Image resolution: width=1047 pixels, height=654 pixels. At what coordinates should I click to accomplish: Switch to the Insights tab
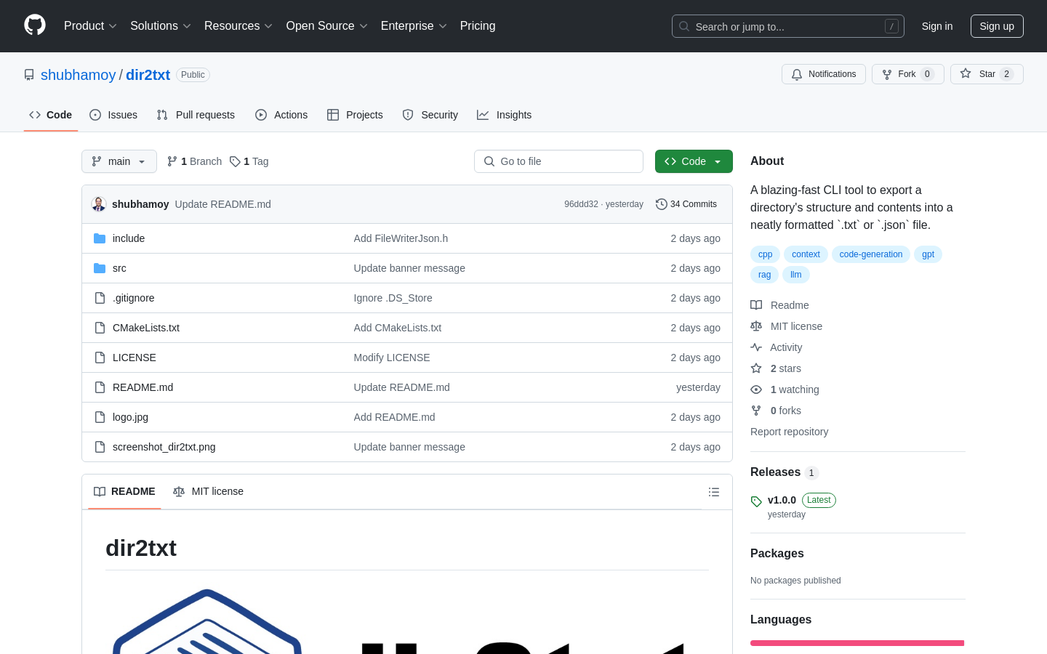[505, 115]
